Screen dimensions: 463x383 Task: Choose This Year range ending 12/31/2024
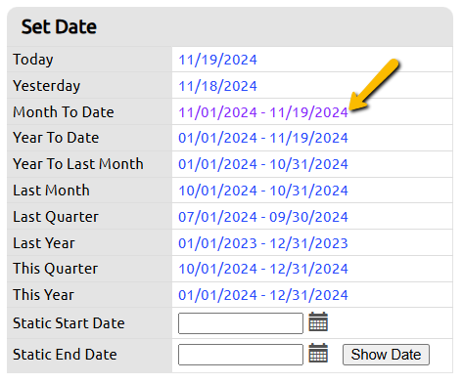[x=263, y=295]
